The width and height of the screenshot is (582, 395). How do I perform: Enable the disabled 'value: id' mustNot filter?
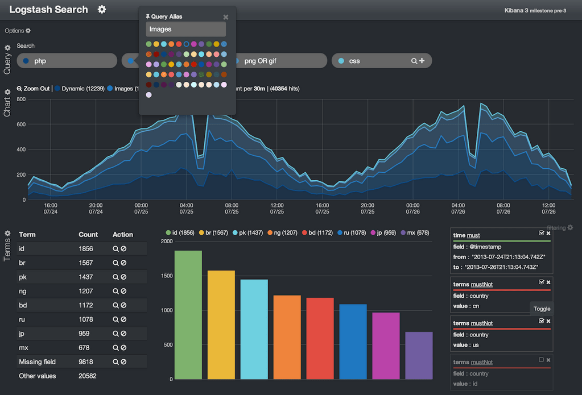pyautogui.click(x=541, y=360)
